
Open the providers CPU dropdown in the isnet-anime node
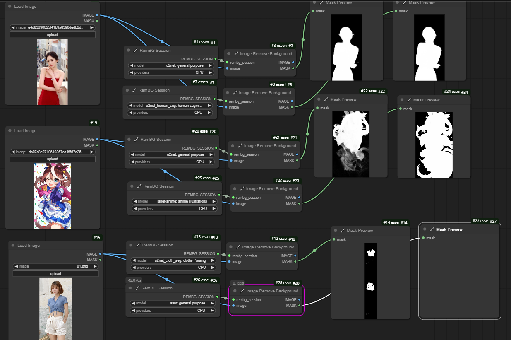coord(174,209)
